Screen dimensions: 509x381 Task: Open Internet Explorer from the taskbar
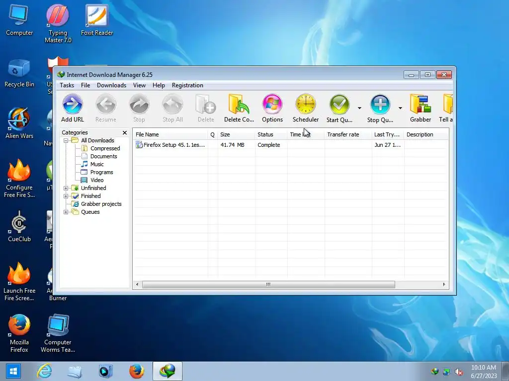[44, 371]
